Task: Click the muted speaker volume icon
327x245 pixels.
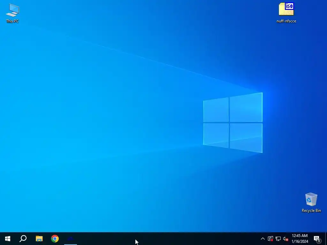Action: [x=286, y=239]
